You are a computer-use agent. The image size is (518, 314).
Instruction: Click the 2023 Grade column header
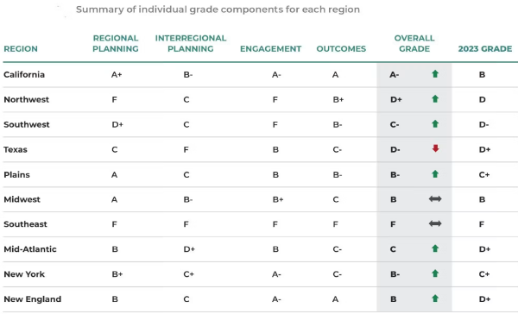pyautogui.click(x=485, y=49)
